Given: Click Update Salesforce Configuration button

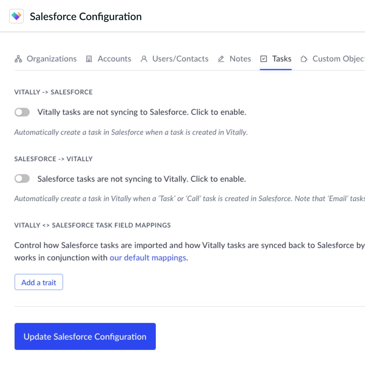Looking at the screenshot, I should click(85, 336).
